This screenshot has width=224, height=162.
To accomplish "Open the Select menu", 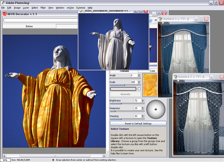I will [x=35, y=8].
